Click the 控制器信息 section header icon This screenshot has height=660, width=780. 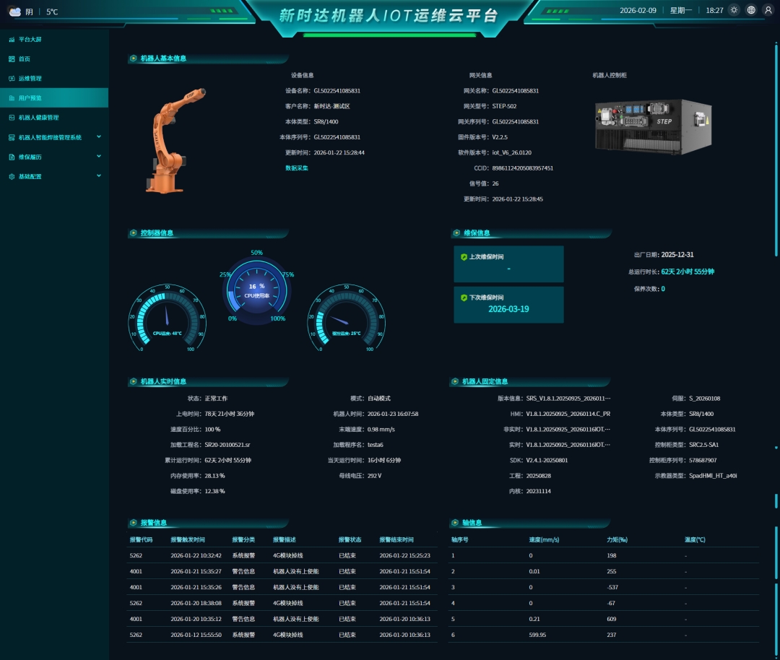pos(134,233)
